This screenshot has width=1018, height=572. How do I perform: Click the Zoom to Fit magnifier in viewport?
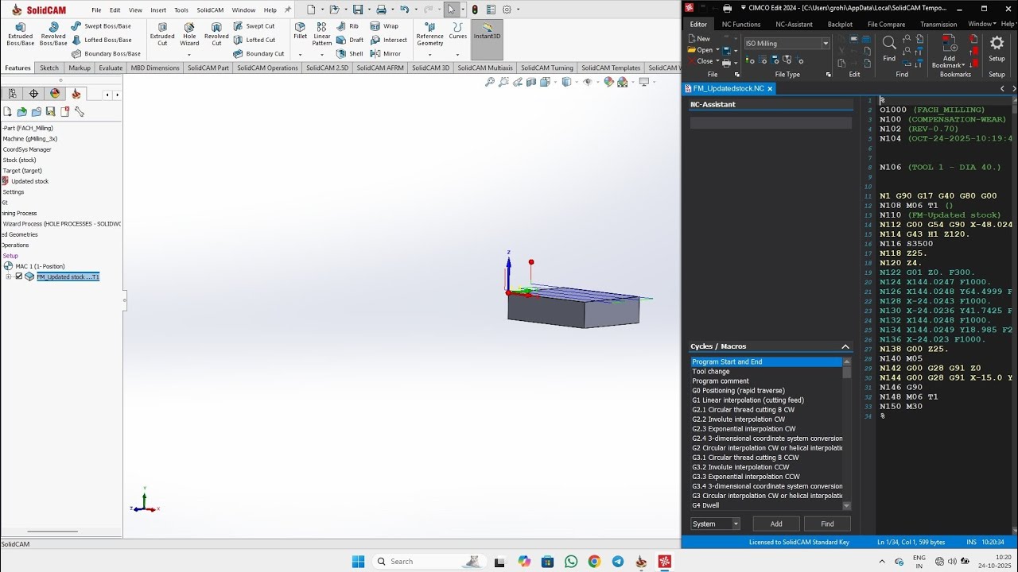(490, 82)
